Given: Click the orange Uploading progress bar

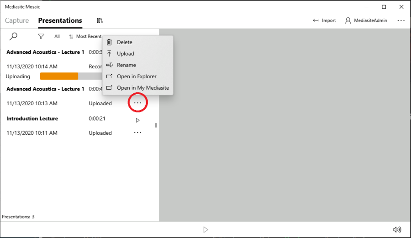Looking at the screenshot, I should point(59,76).
